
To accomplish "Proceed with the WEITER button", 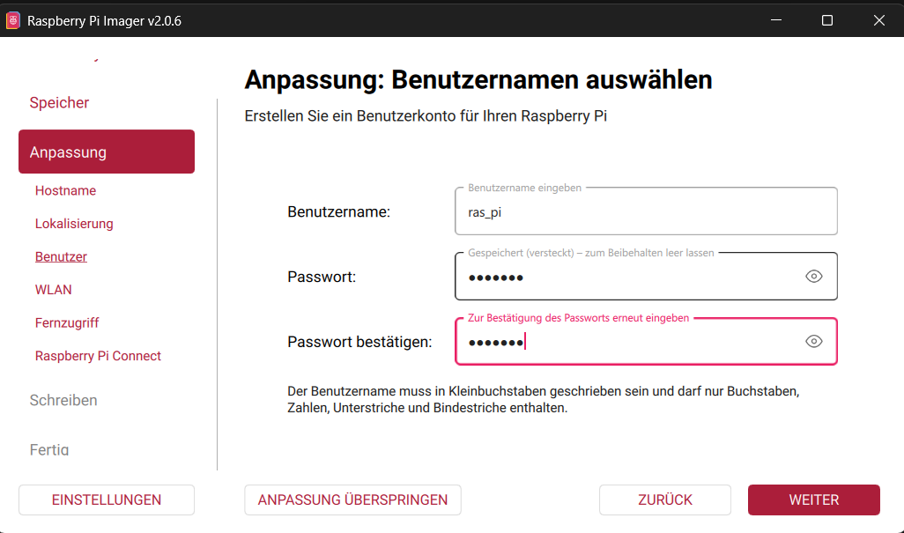I will [x=813, y=500].
